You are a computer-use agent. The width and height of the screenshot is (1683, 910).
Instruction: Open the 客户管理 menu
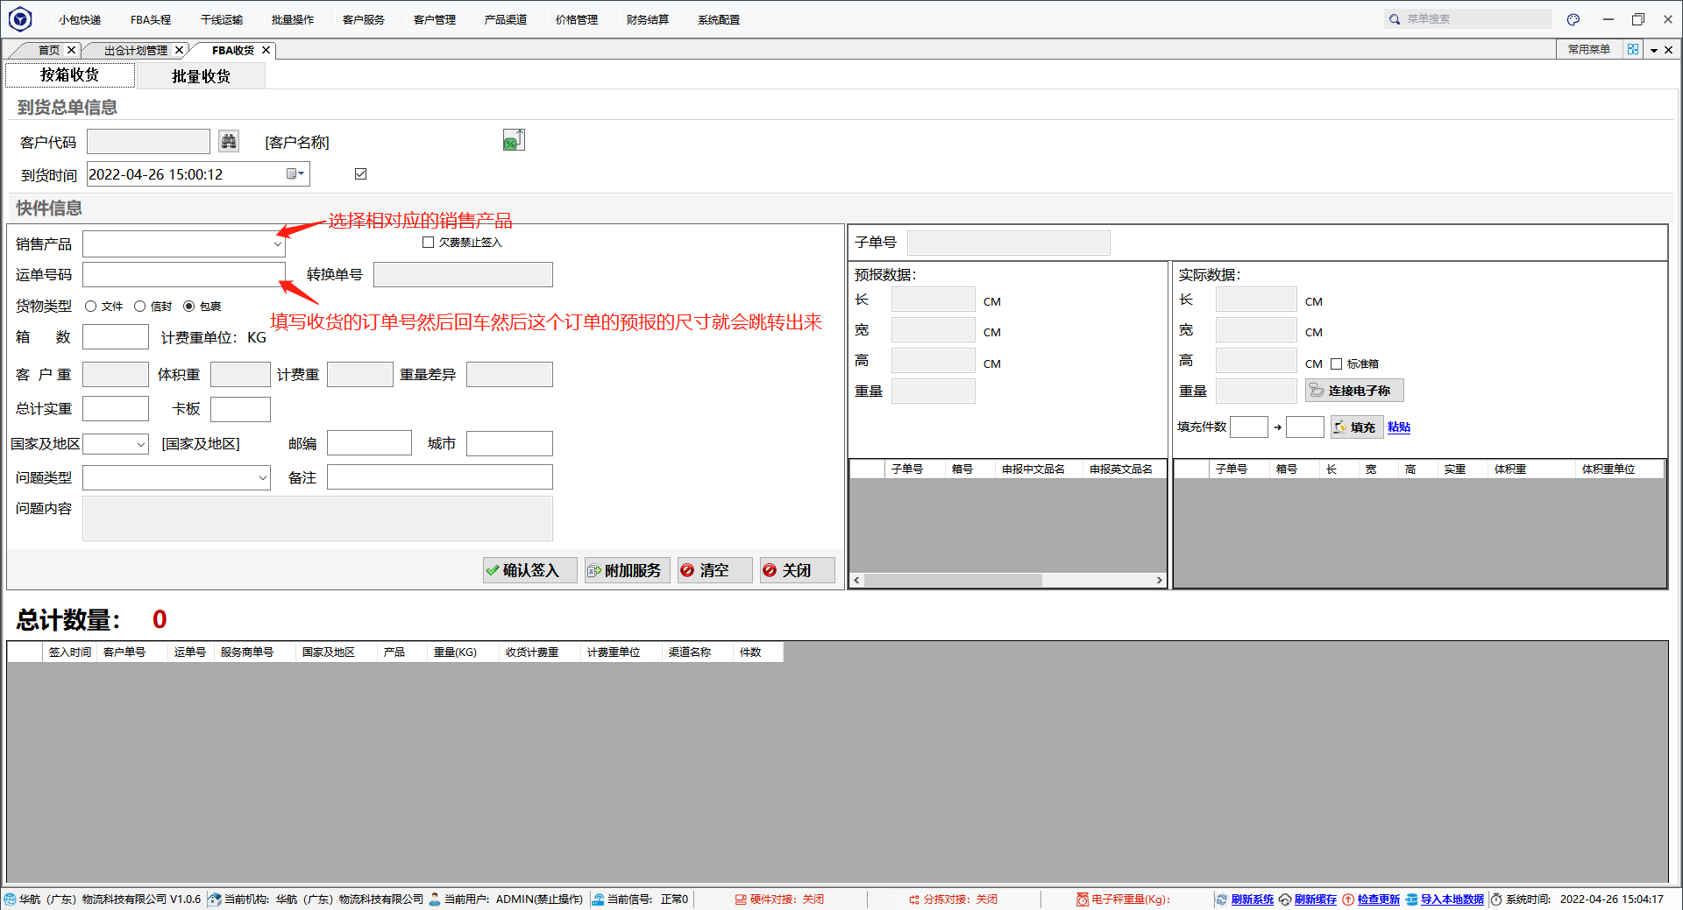(x=435, y=19)
